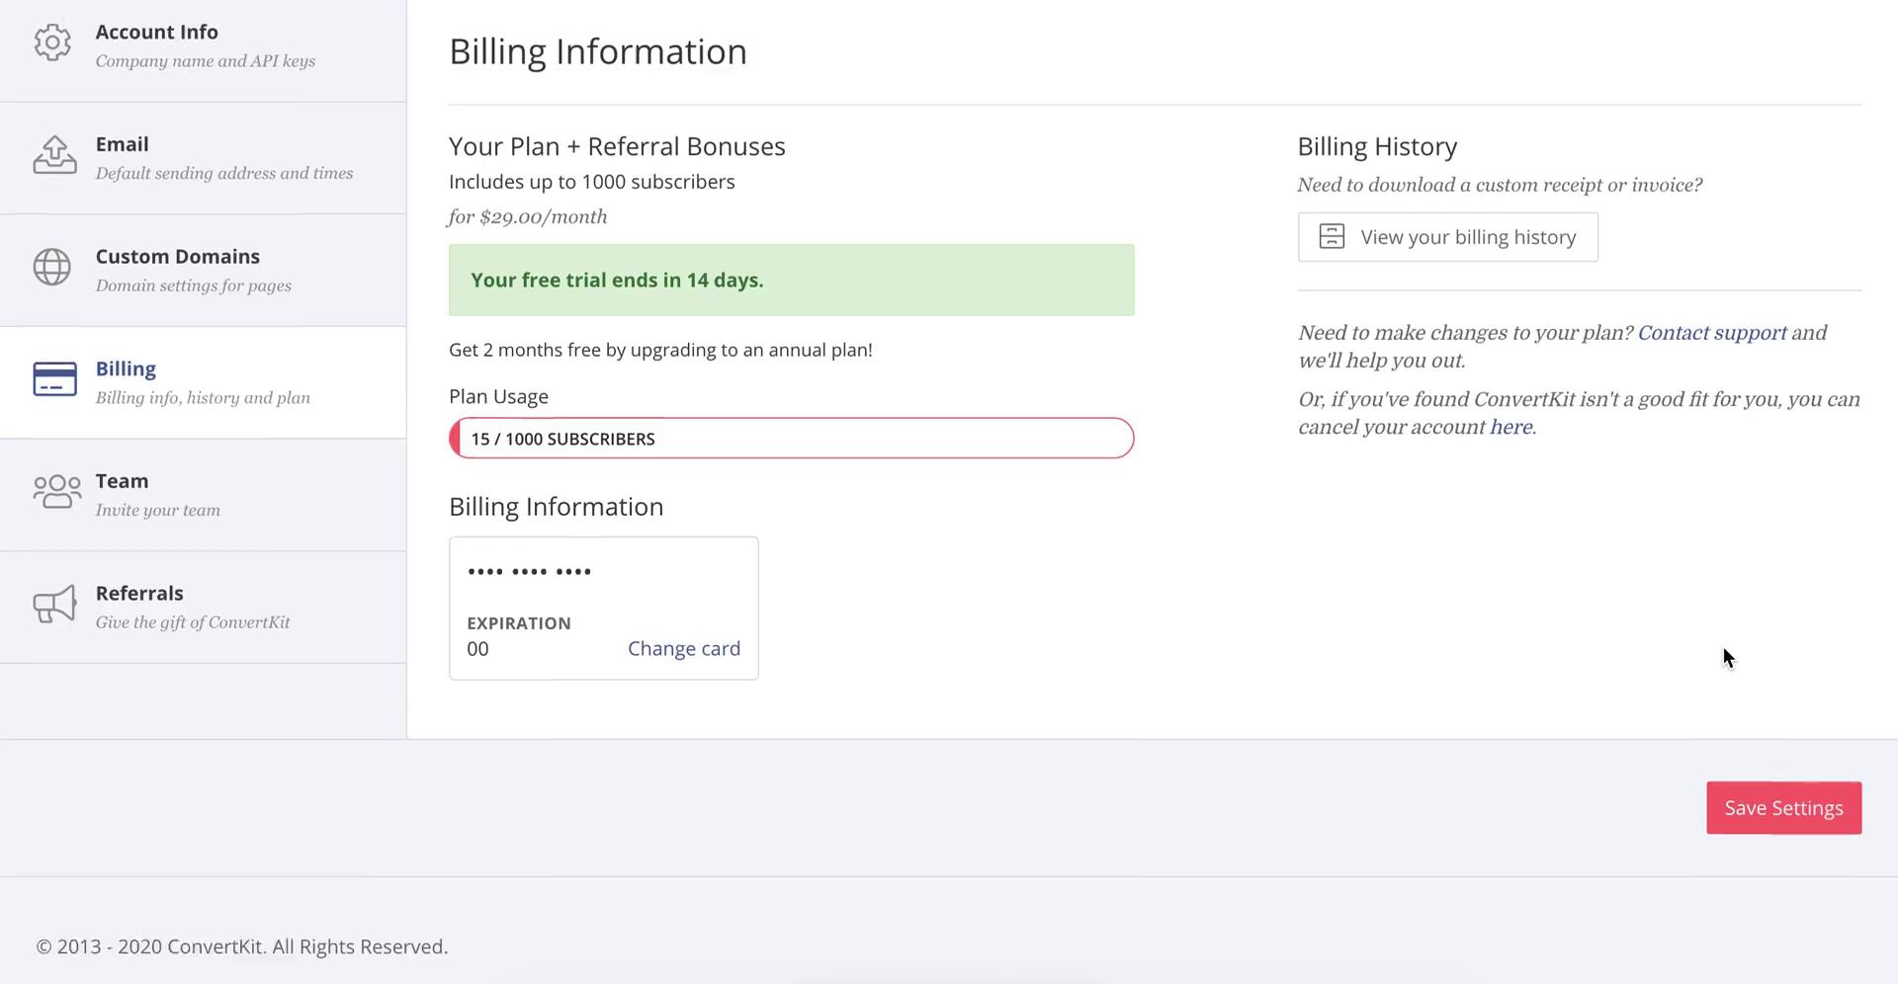Select the Billing sidebar item
The width and height of the screenshot is (1898, 984).
pyautogui.click(x=203, y=382)
